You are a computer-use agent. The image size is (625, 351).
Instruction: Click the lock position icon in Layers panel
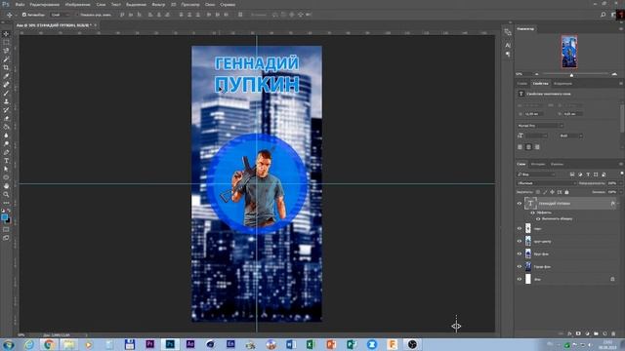point(552,192)
